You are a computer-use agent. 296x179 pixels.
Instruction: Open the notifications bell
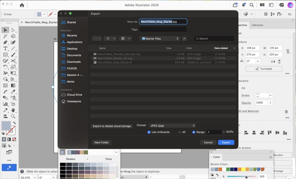(244, 5)
